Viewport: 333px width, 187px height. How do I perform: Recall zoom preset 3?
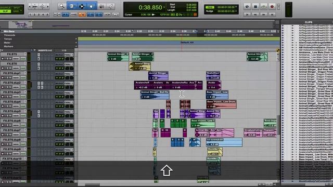39,15
